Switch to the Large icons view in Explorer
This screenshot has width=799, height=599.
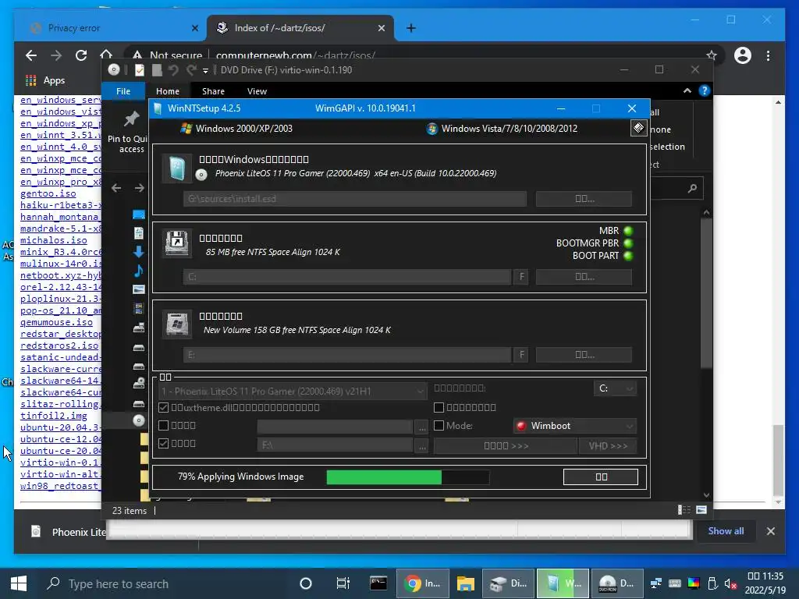pos(701,510)
